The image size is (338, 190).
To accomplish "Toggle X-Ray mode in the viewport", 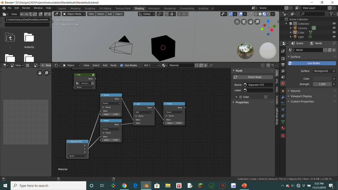I will click(x=250, y=14).
